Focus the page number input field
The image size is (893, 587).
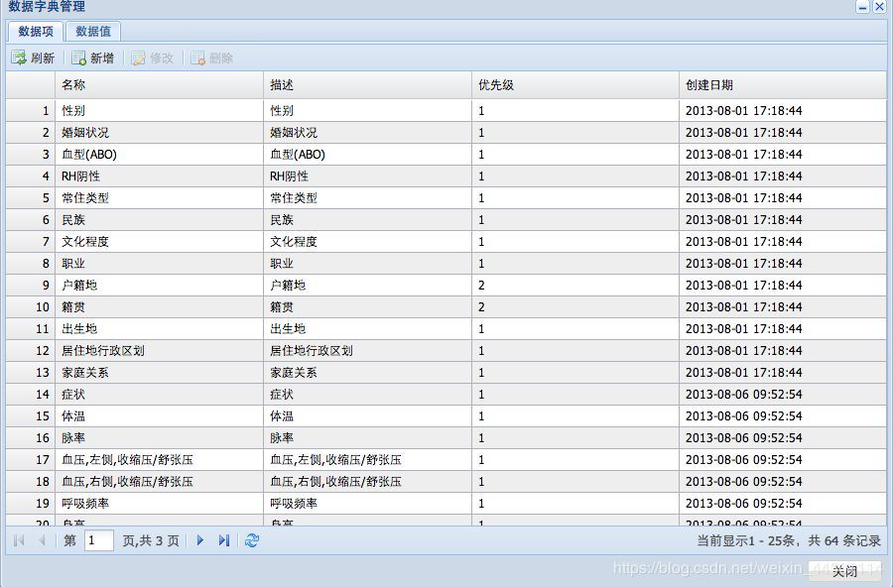99,540
